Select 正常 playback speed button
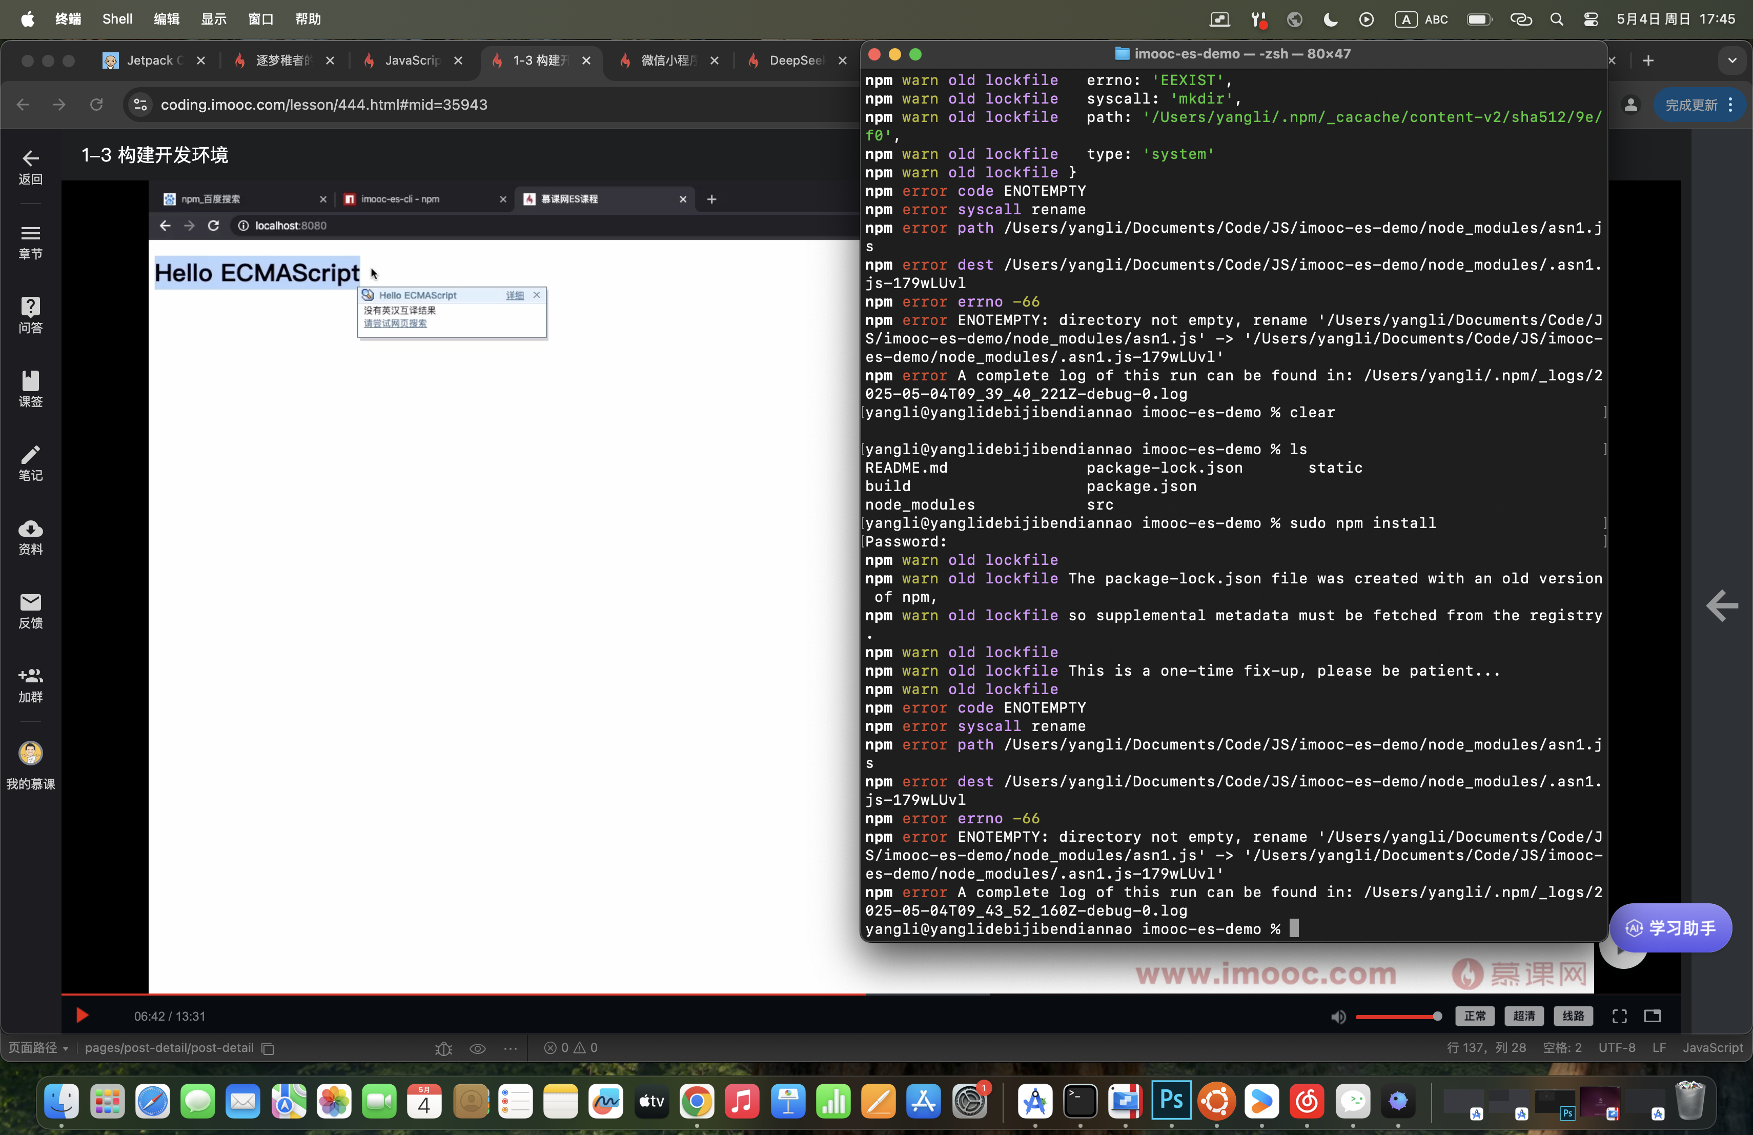This screenshot has width=1753, height=1135. pos(1475,1017)
